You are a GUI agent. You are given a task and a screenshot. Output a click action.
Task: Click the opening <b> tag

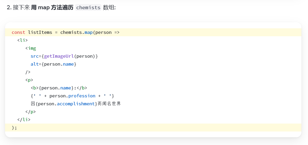click(x=34, y=88)
